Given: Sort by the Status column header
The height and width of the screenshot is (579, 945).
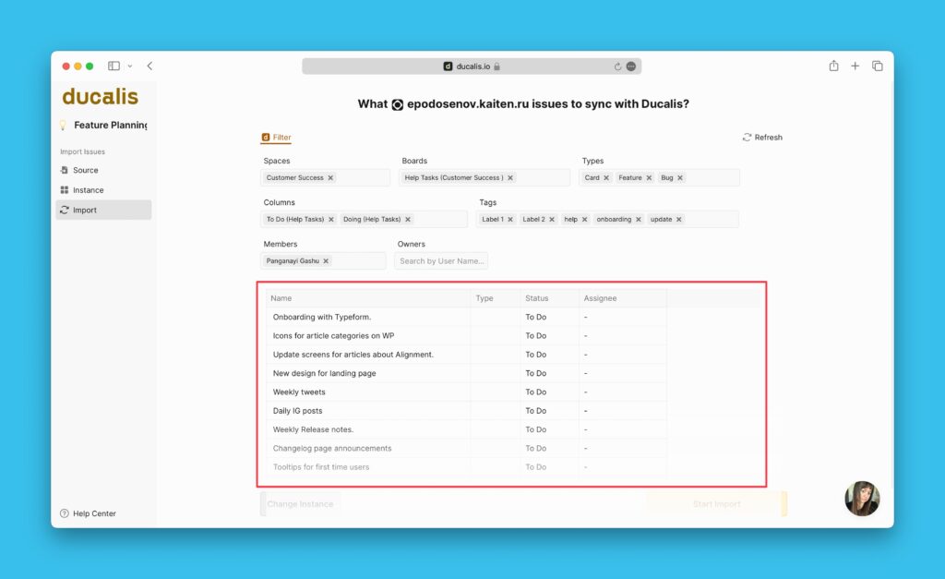Looking at the screenshot, I should (536, 298).
